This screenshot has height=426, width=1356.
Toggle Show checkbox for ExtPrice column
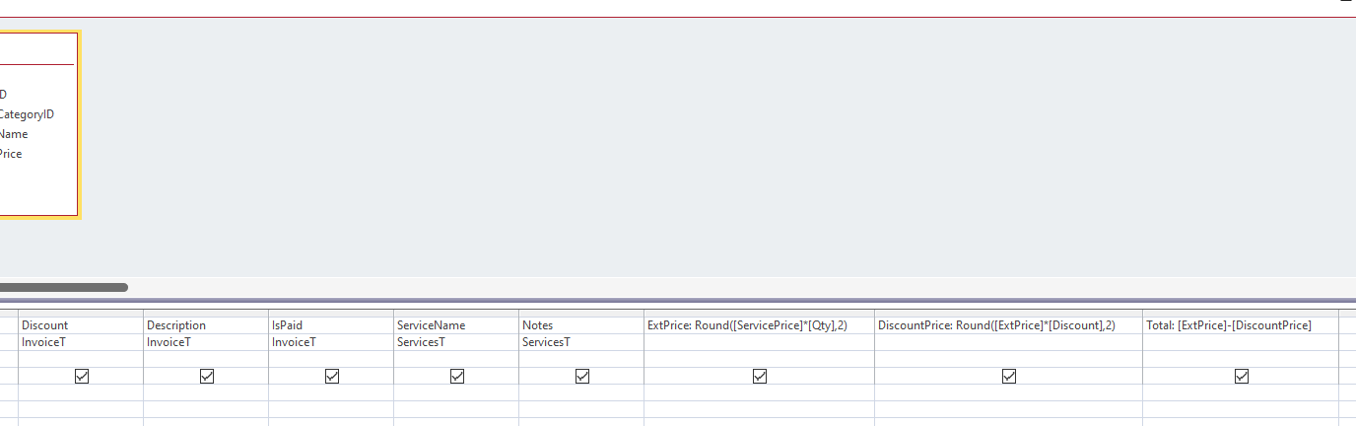click(760, 376)
